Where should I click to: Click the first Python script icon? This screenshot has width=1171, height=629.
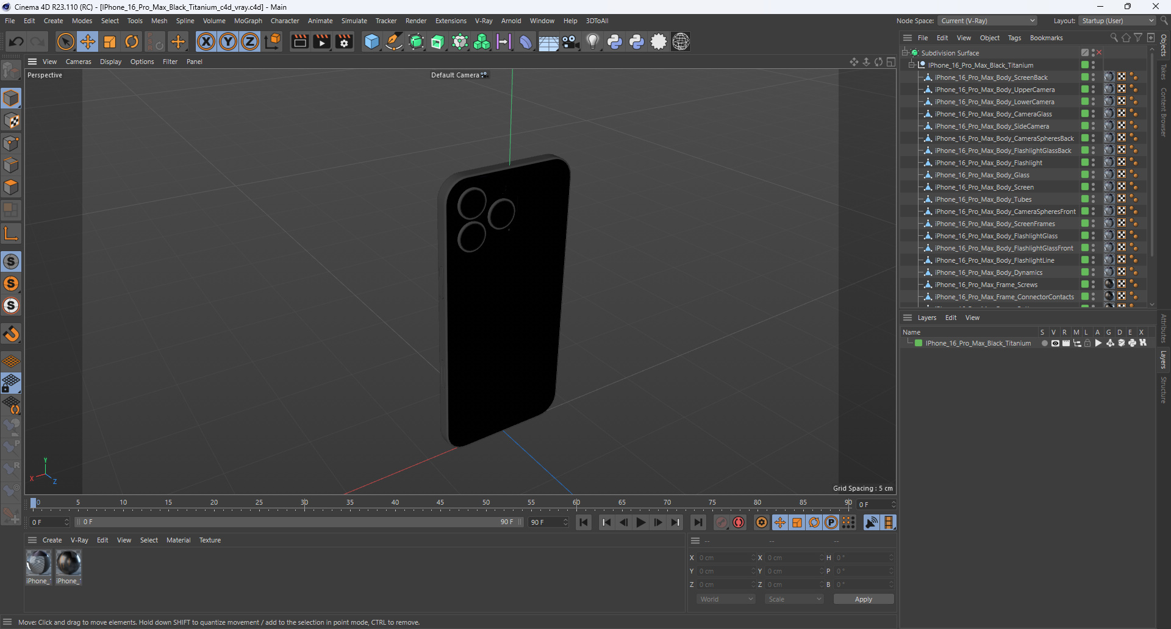pyautogui.click(x=615, y=42)
